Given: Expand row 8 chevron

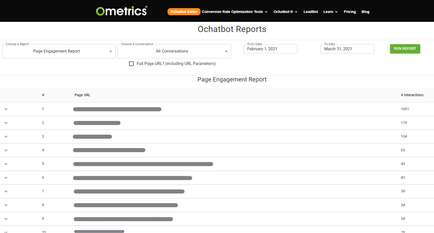Looking at the screenshot, I should click(6, 205).
